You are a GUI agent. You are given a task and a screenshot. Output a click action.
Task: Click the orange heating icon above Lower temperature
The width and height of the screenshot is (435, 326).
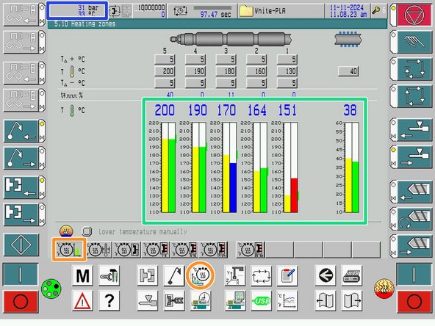[66, 231]
